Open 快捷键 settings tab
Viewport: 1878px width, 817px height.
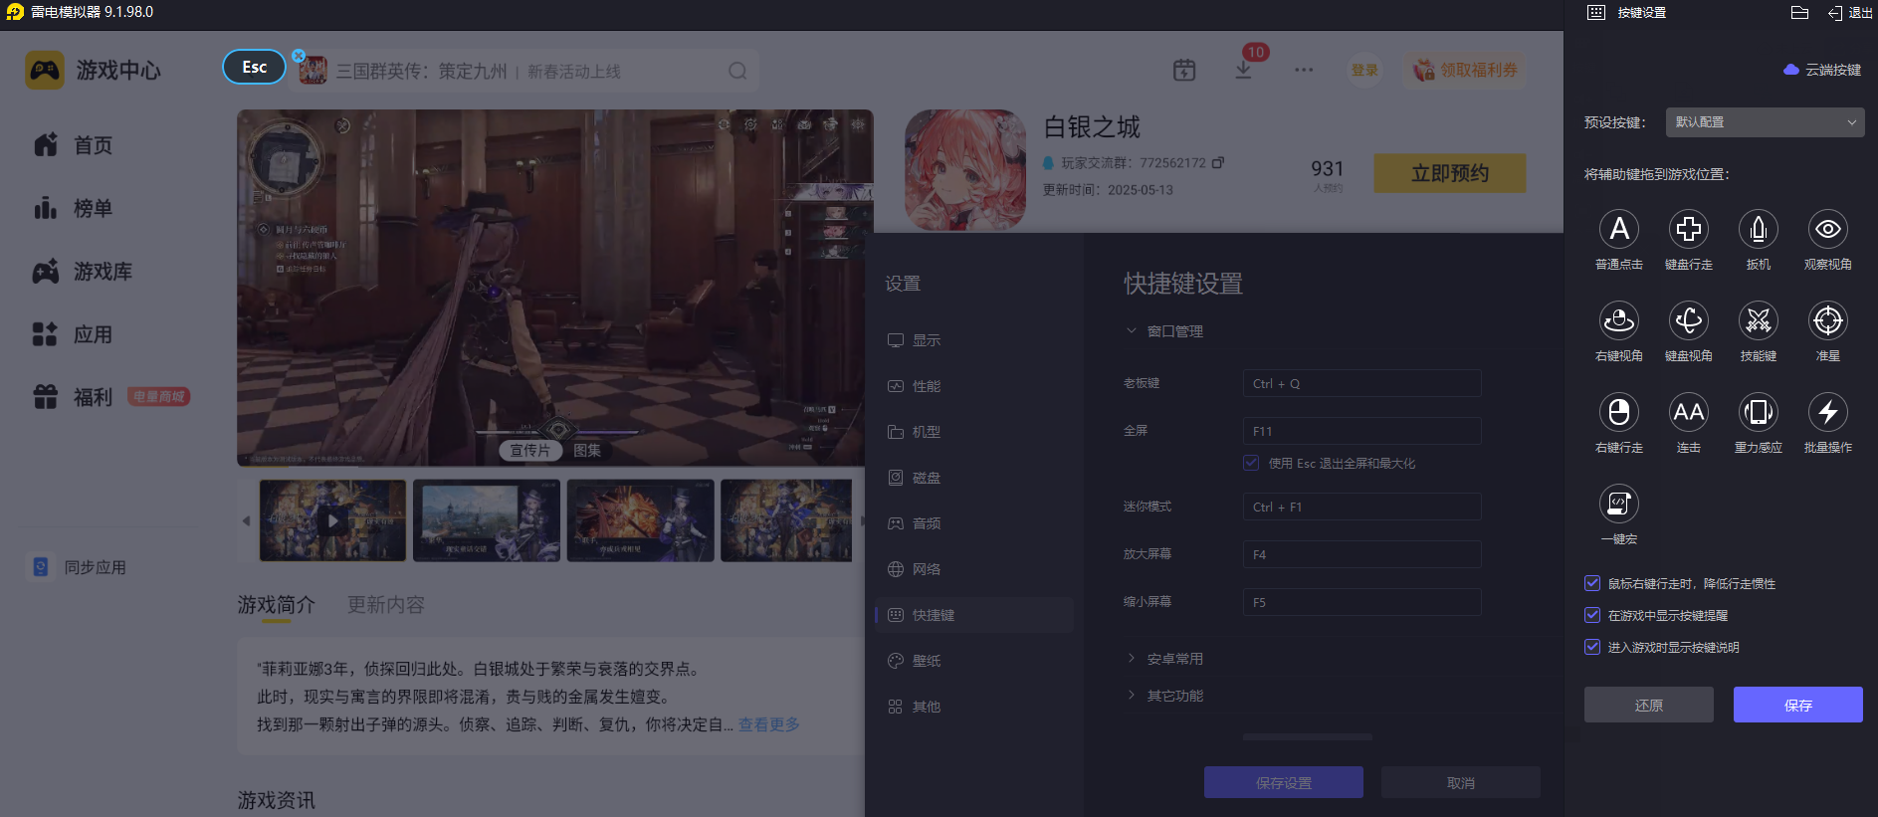974,615
